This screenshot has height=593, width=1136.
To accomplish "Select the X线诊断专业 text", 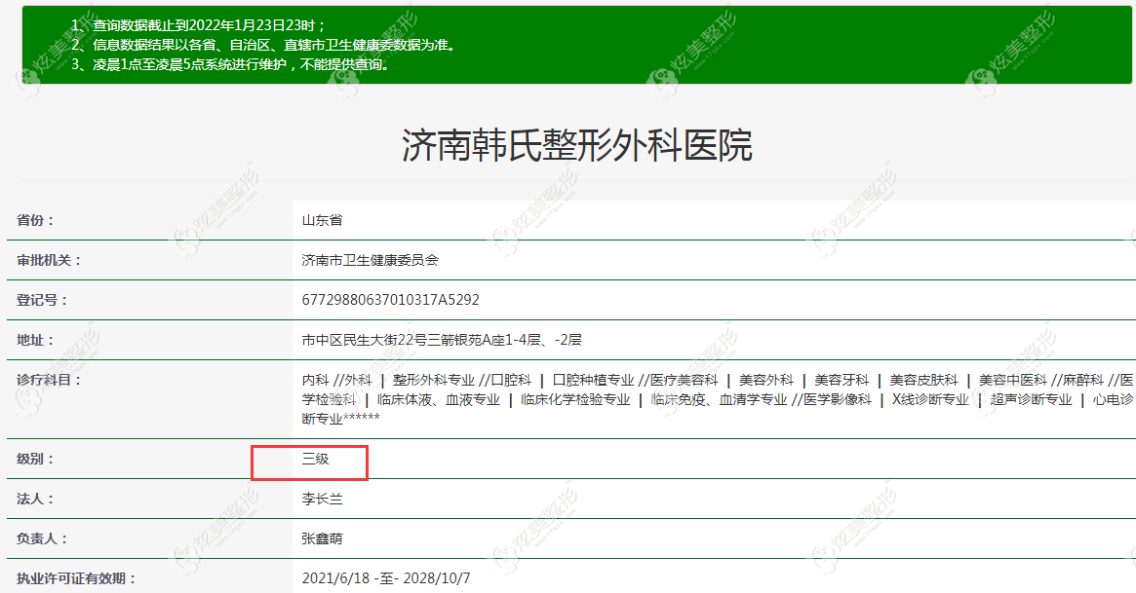I will coord(930,399).
